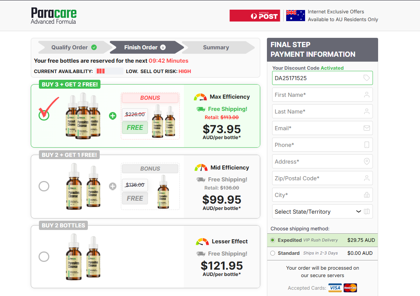
Task: Click the Australia Post logo
Action: (255, 16)
